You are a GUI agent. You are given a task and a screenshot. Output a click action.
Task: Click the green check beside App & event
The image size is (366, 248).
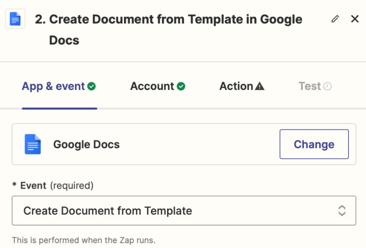pyautogui.click(x=91, y=86)
